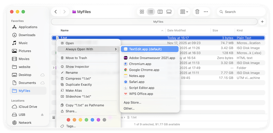Apply the orange tag color

click(74, 120)
